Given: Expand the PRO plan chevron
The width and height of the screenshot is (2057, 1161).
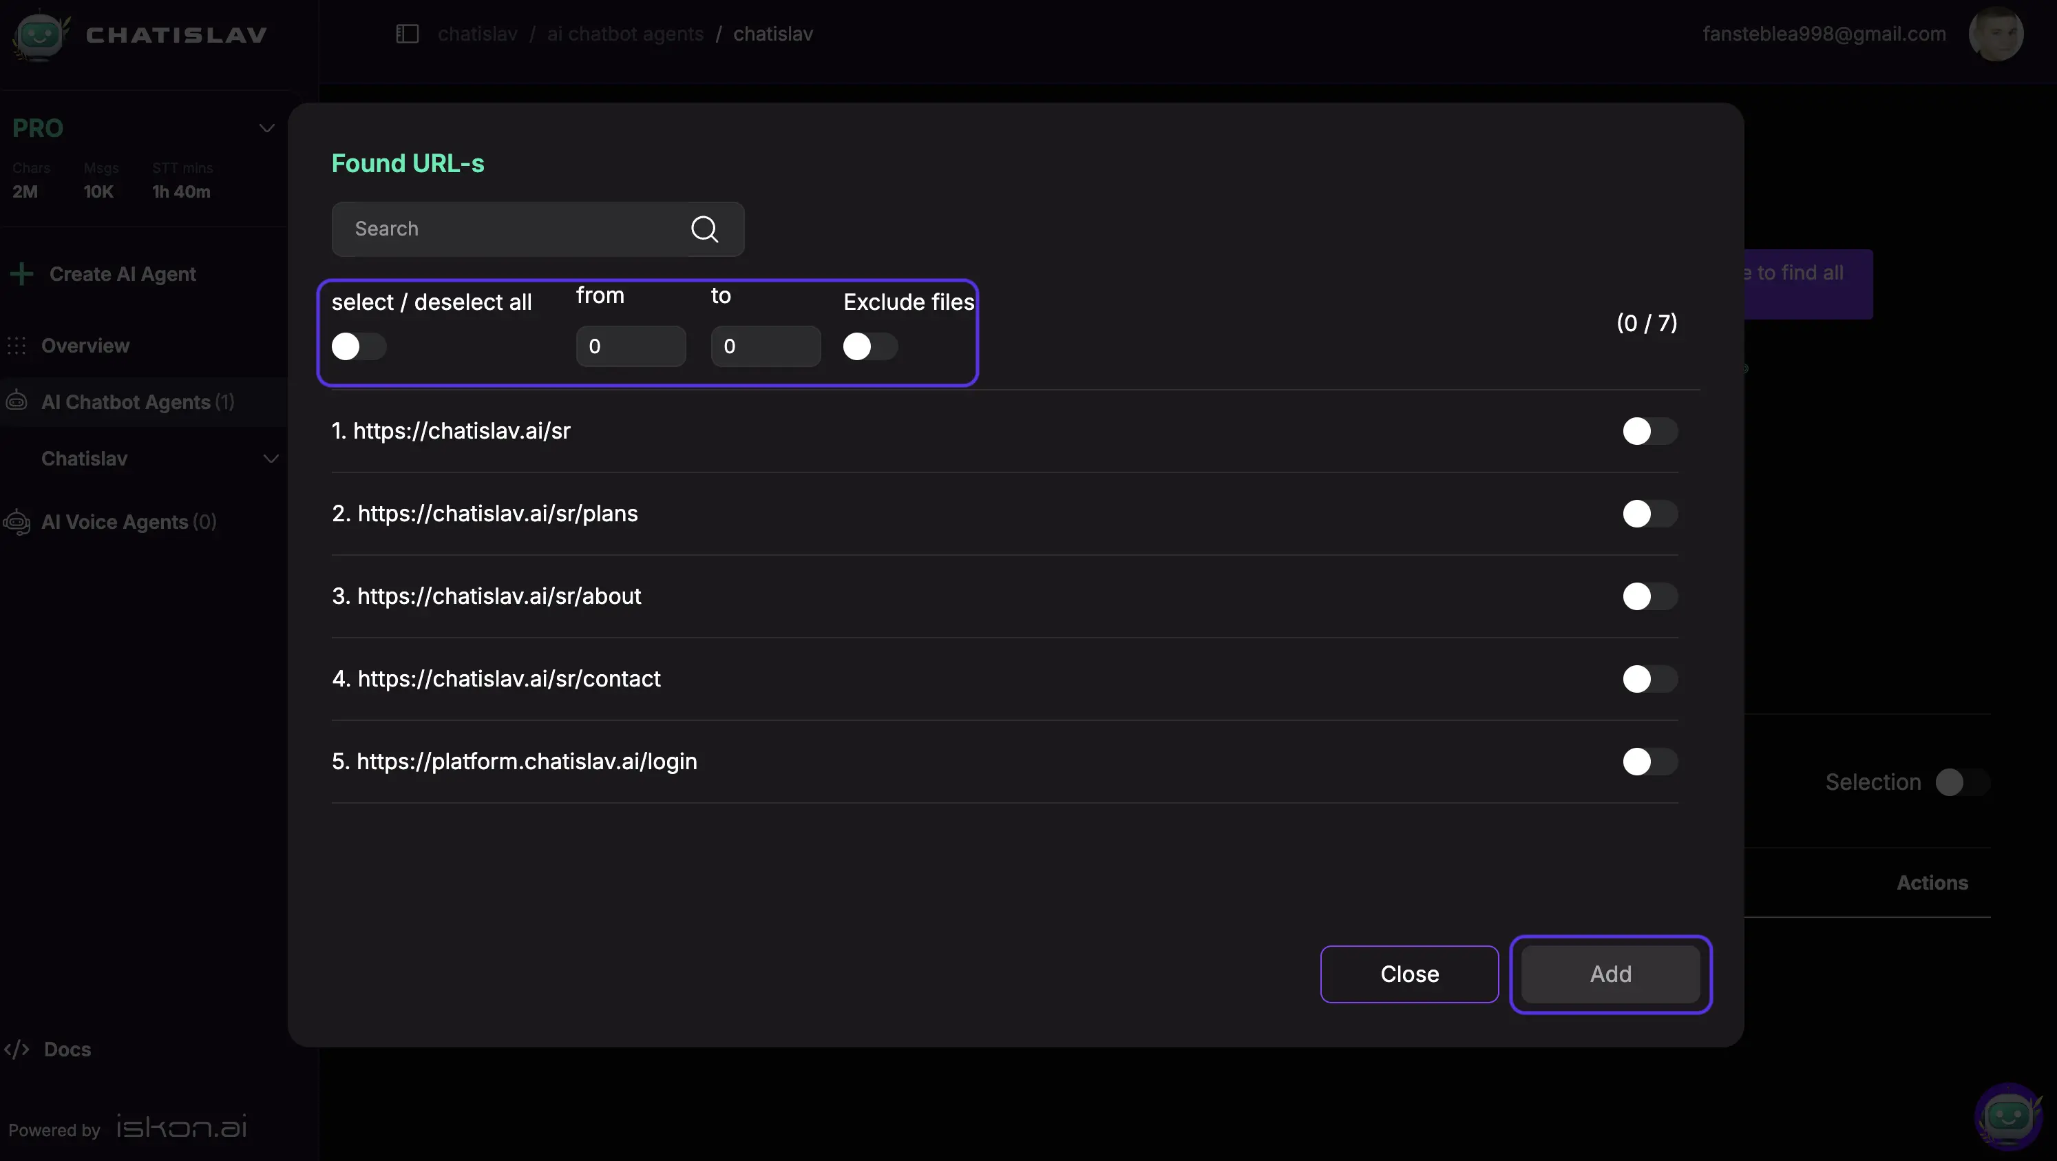Looking at the screenshot, I should [266, 128].
